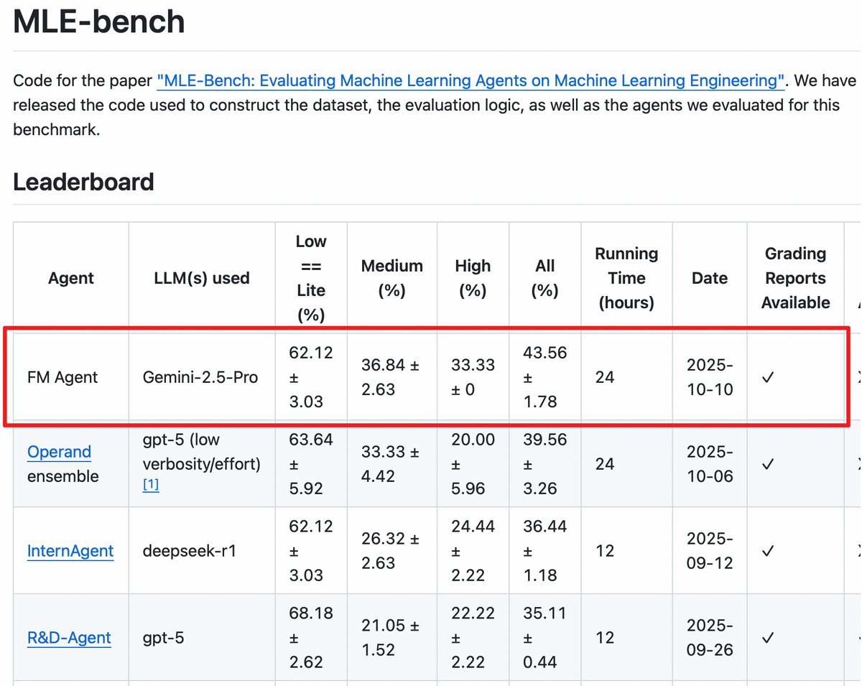Screen dimensions: 862x686
Task: Click the FM Agent row's grading reports checkmark
Action: coord(768,378)
